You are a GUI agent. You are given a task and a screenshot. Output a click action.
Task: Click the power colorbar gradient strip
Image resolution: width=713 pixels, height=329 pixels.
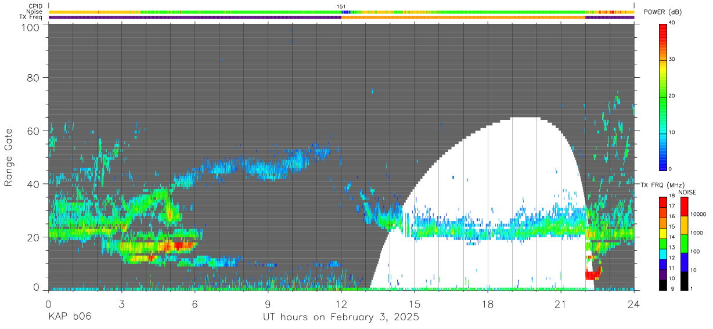click(x=663, y=96)
